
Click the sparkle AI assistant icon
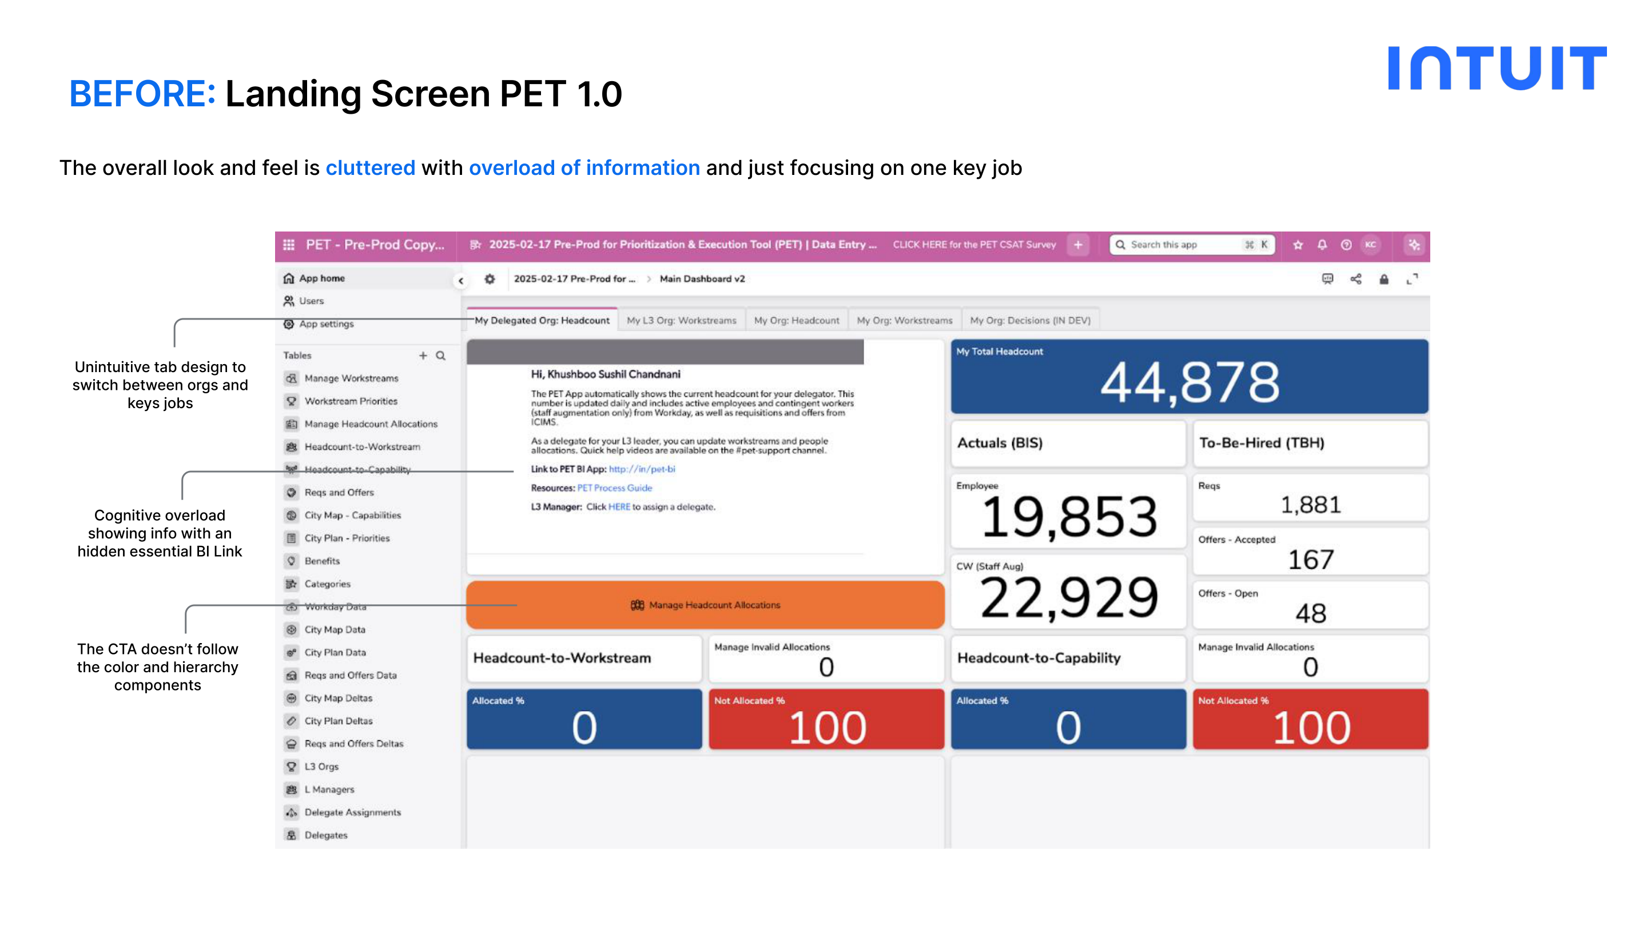point(1414,245)
